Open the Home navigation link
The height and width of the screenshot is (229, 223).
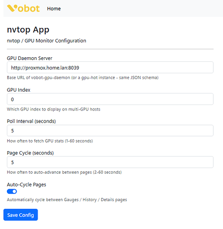54,9
